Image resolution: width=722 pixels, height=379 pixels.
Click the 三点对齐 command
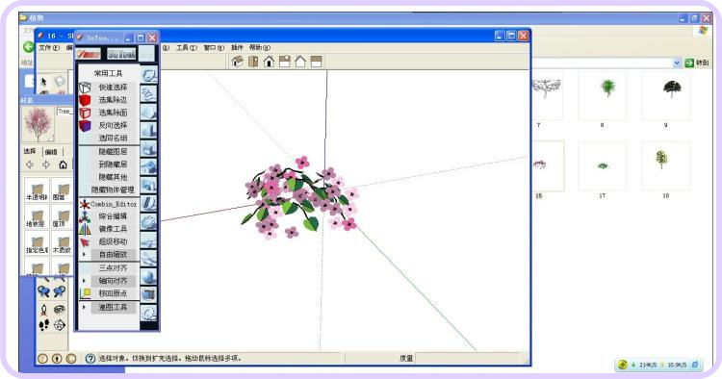point(113,267)
